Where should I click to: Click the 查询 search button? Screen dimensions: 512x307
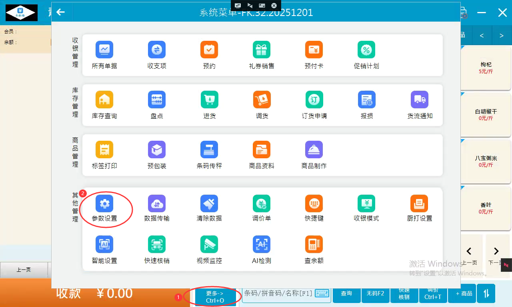coord(346,294)
